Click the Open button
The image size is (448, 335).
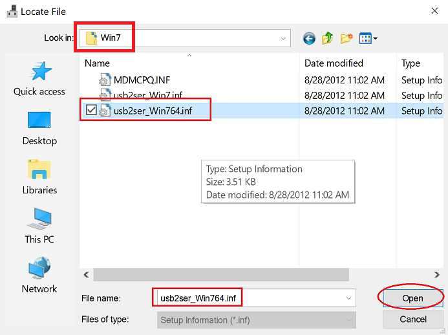click(412, 298)
